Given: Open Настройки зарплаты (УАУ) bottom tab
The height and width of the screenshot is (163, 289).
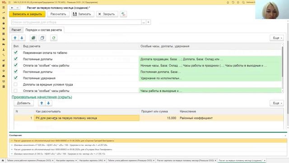Looking at the screenshot, I should click(91, 160).
